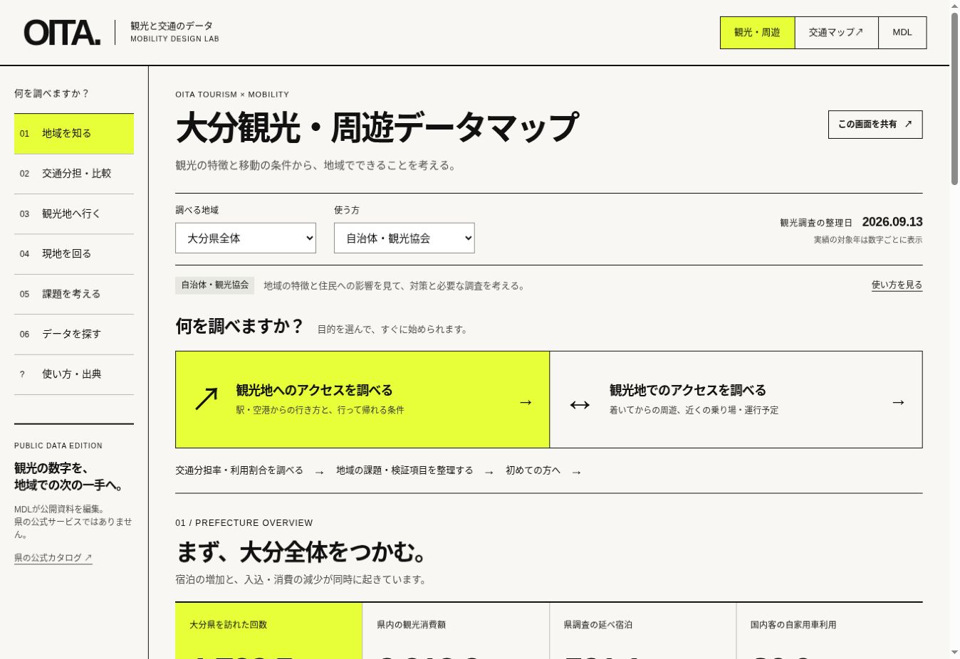The image size is (960, 659).
Task: Click arrow after 初めての方へ
Action: coord(576,472)
